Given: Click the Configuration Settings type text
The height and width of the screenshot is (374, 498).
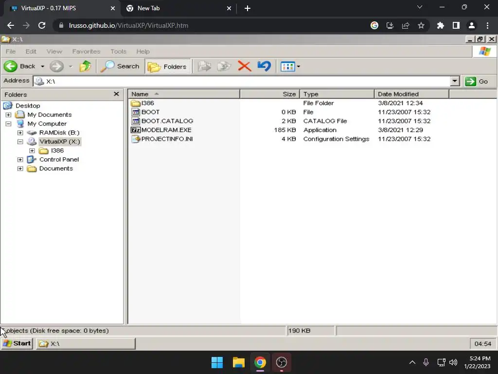Looking at the screenshot, I should [336, 139].
